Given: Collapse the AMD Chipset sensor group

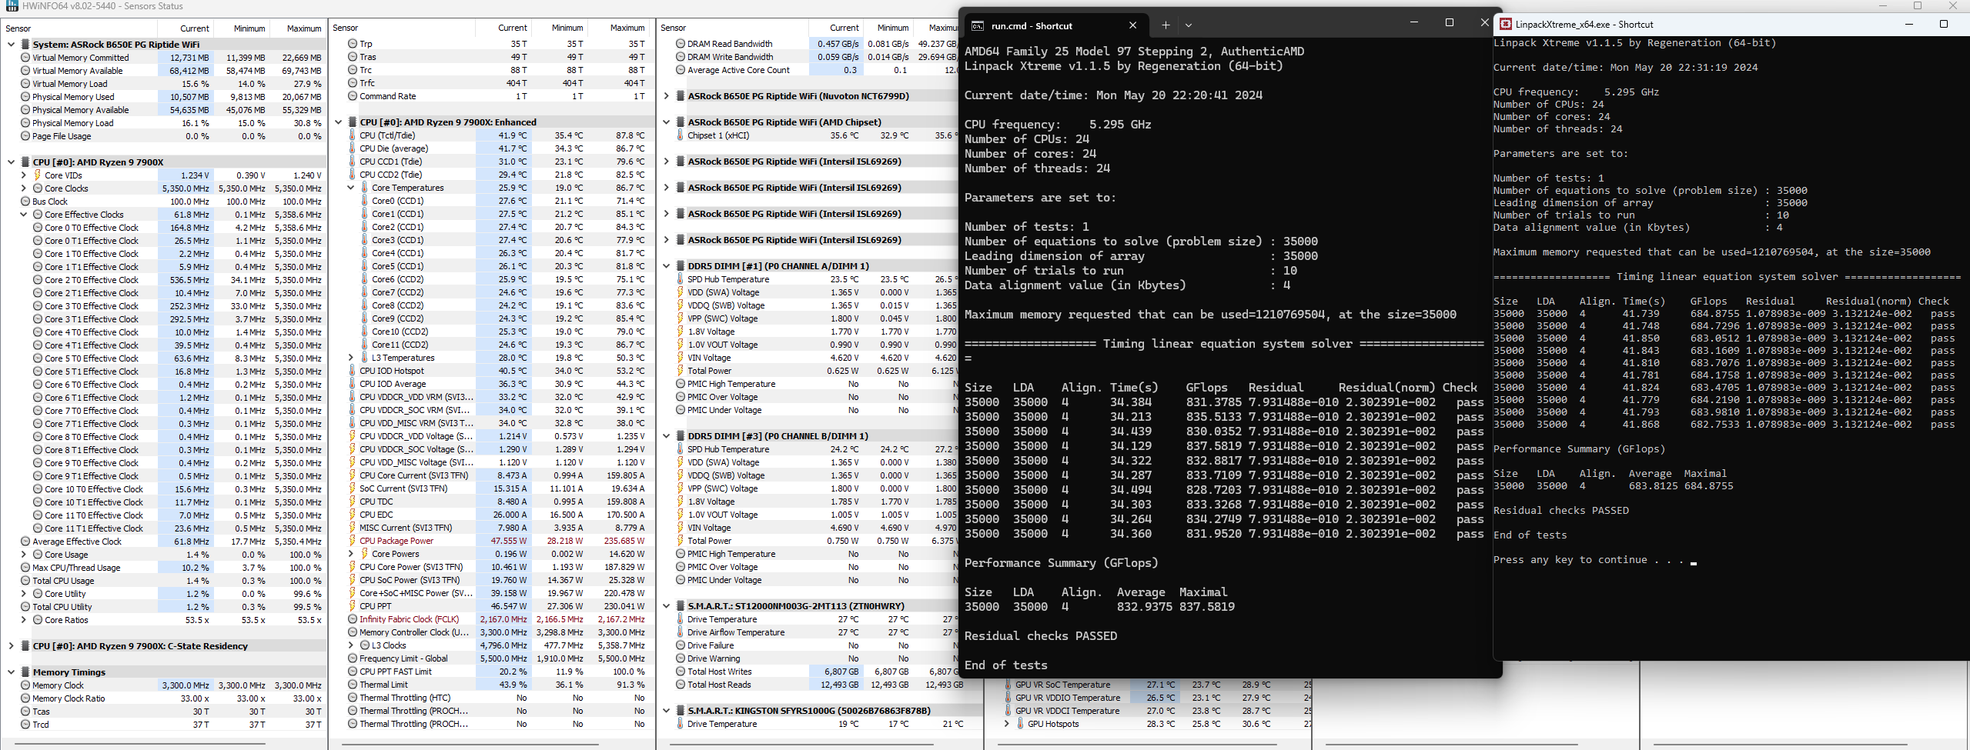Looking at the screenshot, I should tap(667, 122).
